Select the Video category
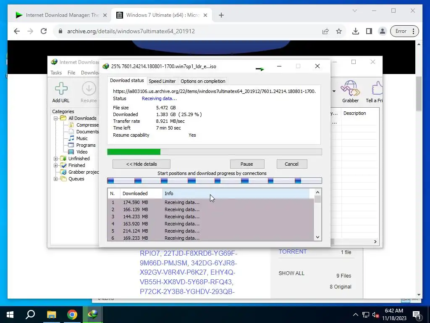Image resolution: width=430 pixels, height=323 pixels. (82, 152)
